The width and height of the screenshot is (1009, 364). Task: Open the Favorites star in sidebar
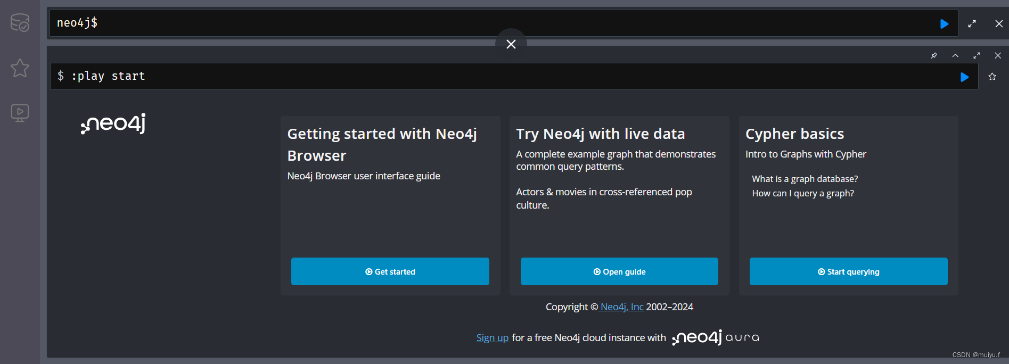(20, 68)
